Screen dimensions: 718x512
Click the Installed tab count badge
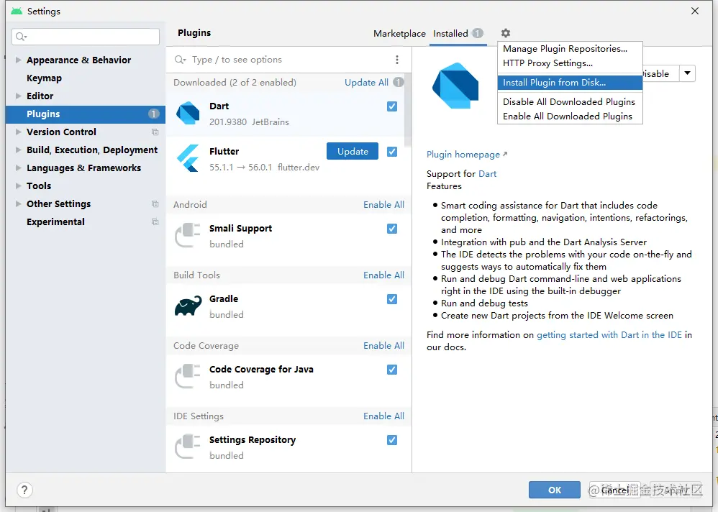pyautogui.click(x=478, y=33)
